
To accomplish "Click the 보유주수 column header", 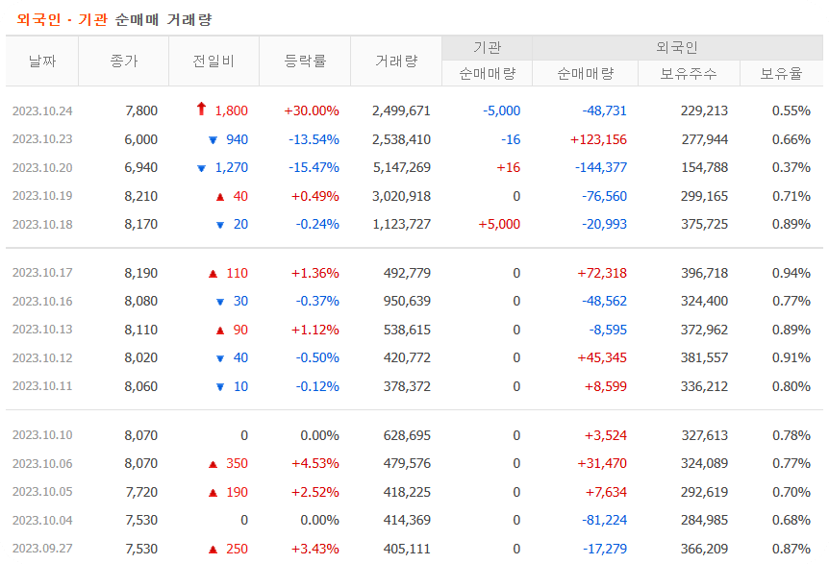I will 689,72.
